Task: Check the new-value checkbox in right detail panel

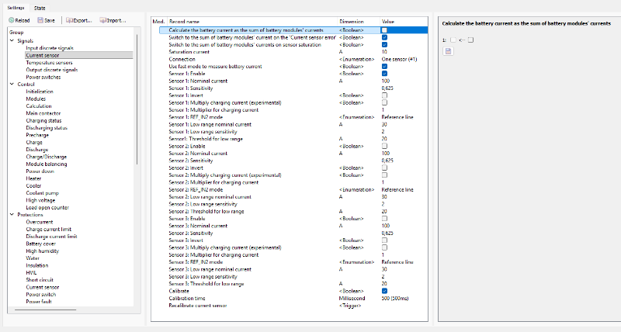Action: [470, 40]
